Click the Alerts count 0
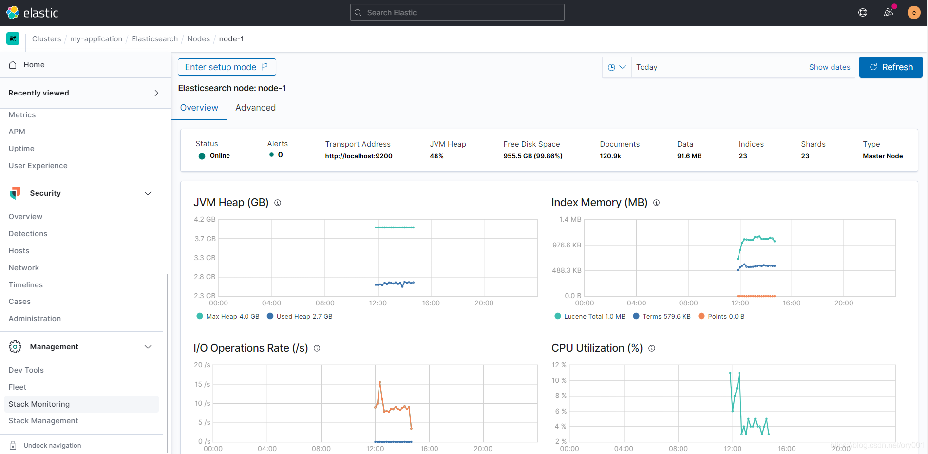 click(x=280, y=155)
